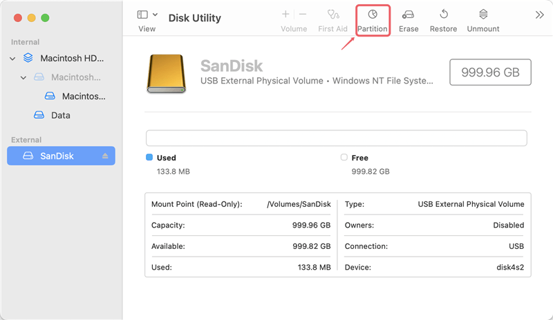Viewport: 553px width, 320px height.
Task: Click the "133.8 MB" value in table
Action: pos(314,267)
